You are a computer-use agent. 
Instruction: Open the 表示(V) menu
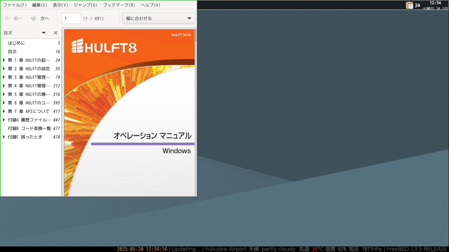pyautogui.click(x=60, y=5)
